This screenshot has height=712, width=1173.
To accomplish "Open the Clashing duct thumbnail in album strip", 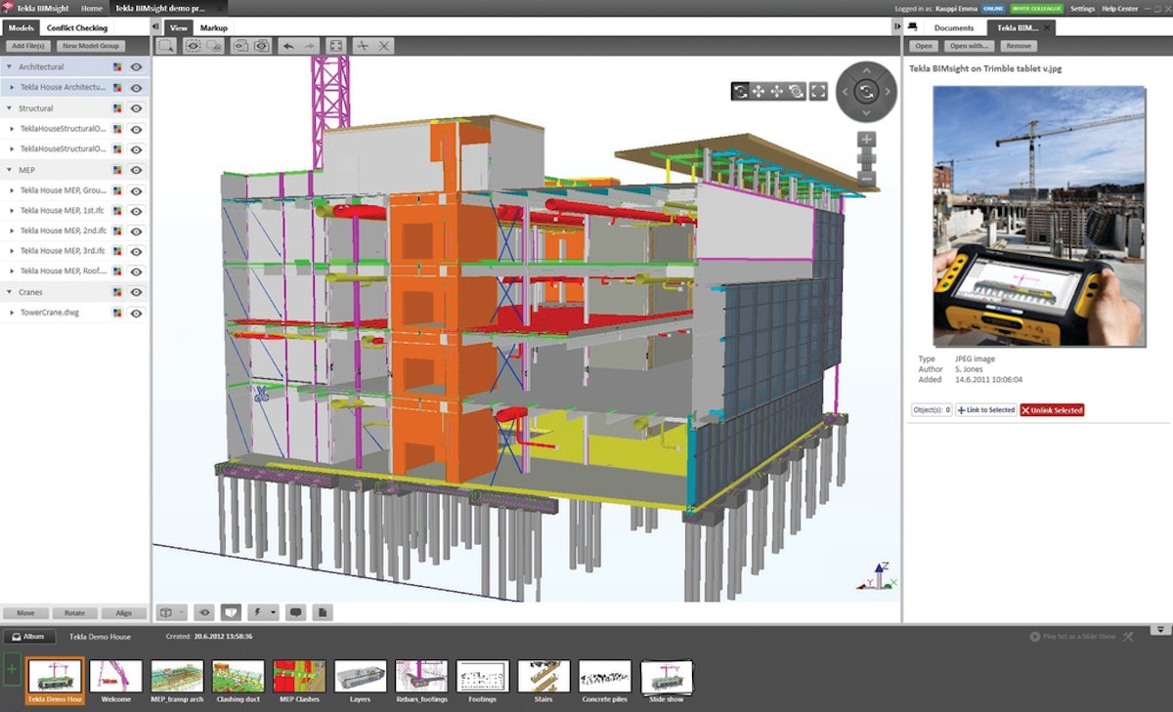I will [x=238, y=678].
